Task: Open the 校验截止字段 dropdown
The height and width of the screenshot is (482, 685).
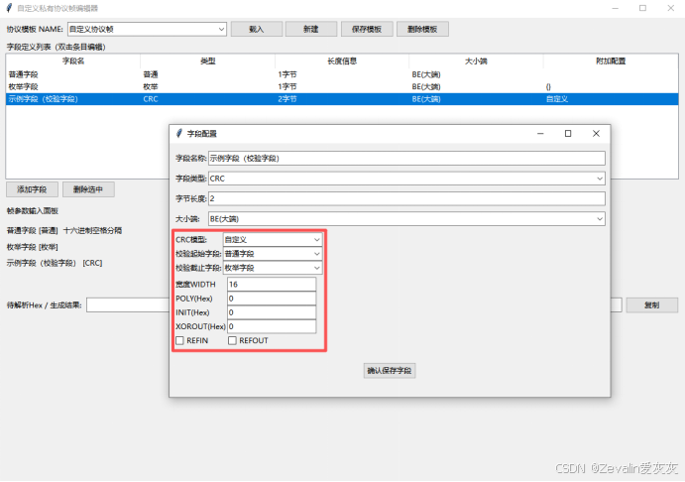Action: pyautogui.click(x=273, y=268)
